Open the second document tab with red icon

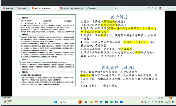pyautogui.click(x=21, y=8)
